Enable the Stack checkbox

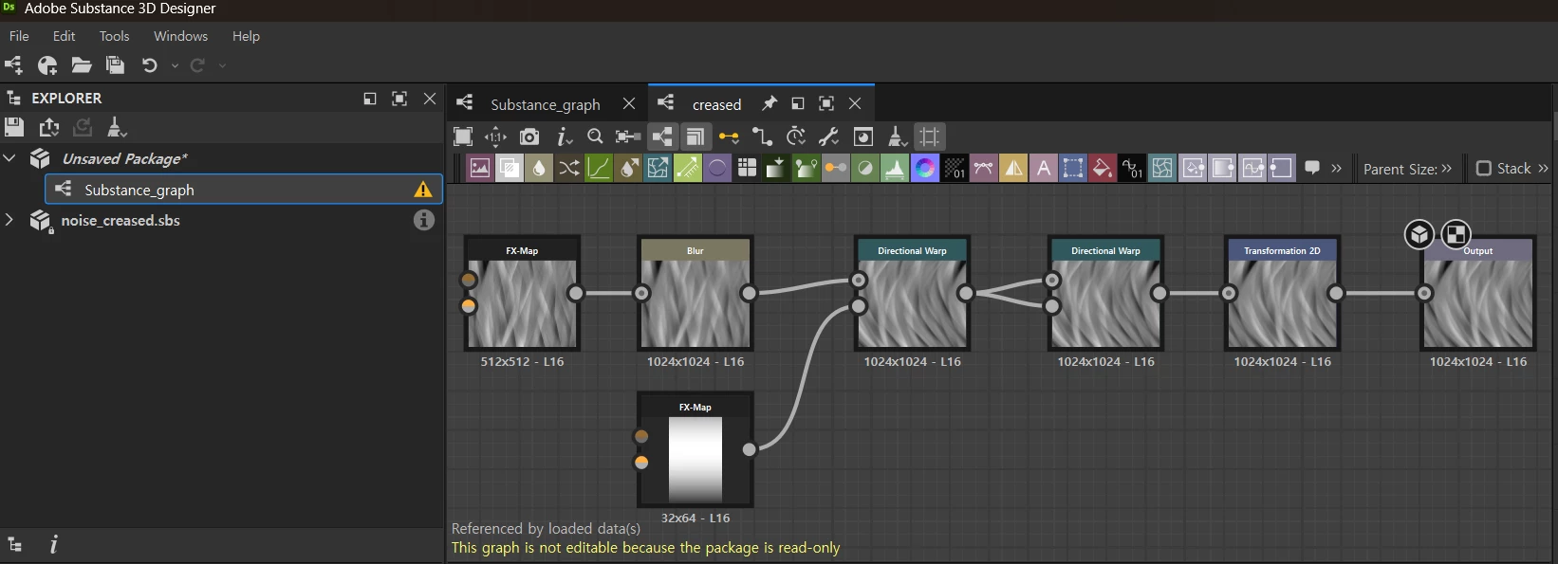(1484, 169)
